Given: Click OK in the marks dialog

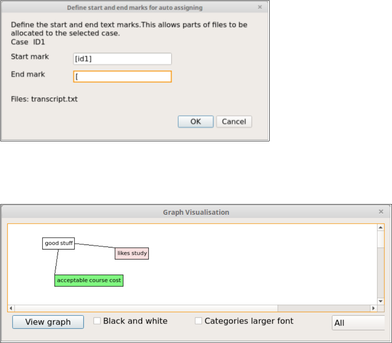Looking at the screenshot, I should [x=196, y=121].
